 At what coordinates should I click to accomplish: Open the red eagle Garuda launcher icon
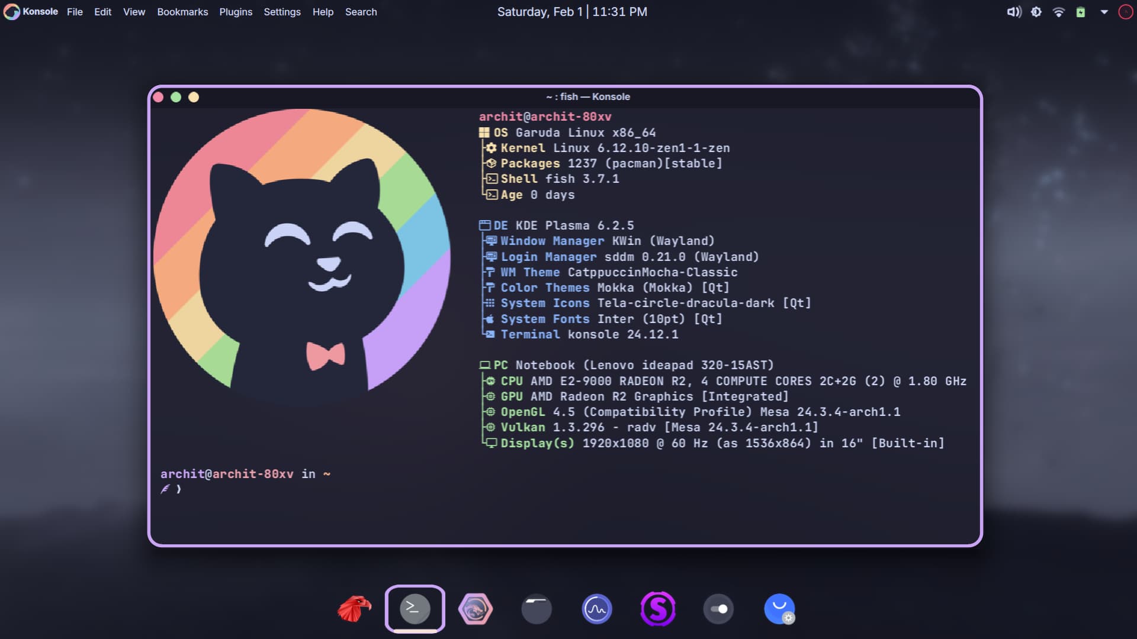point(354,609)
